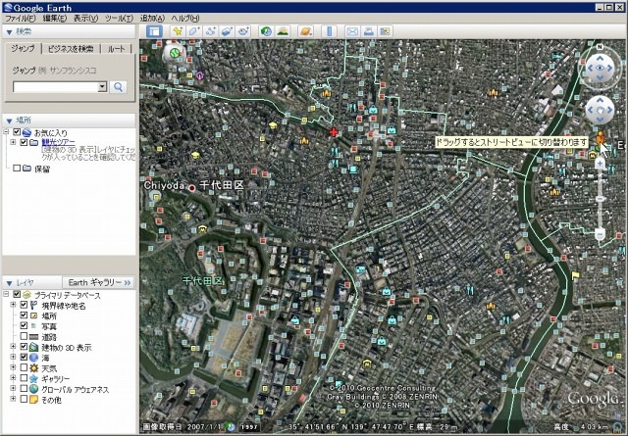Click in the ジャンプ search input field
628x436 pixels.
55,87
